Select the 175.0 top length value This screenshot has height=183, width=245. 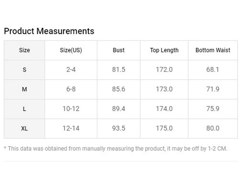pyautogui.click(x=164, y=128)
